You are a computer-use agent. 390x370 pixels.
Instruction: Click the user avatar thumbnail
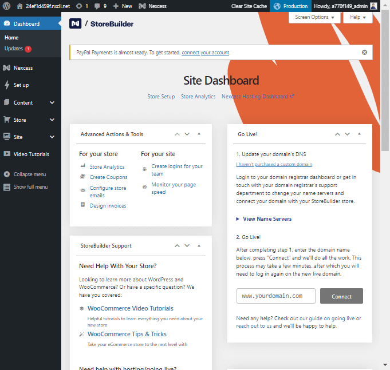373,6
